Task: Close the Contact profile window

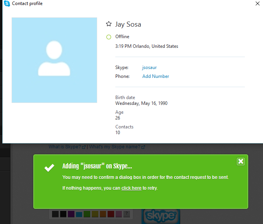Action: click(x=258, y=3)
